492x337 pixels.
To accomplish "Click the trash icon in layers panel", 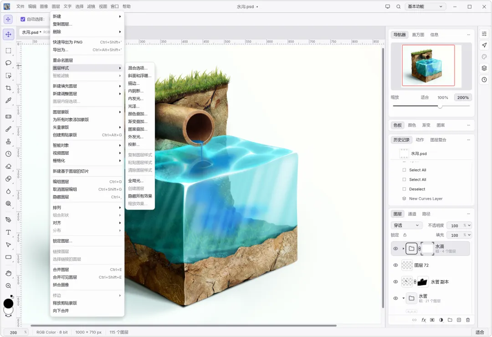I will coord(468,320).
